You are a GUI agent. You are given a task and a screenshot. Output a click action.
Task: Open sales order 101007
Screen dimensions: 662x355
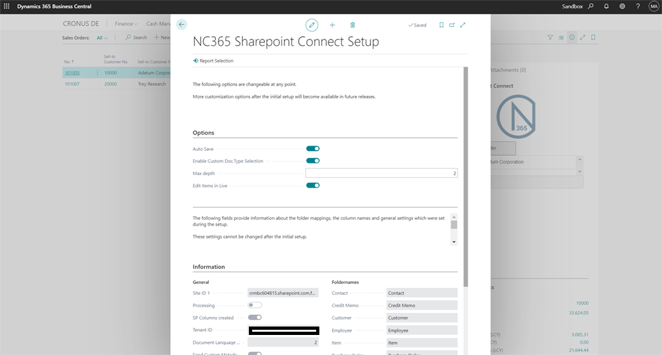[72, 84]
